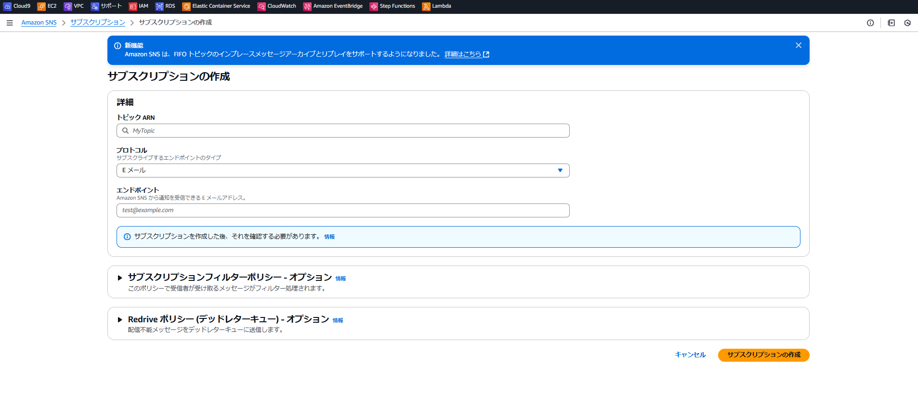Go to Amazon SNS breadcrumb link
The width and height of the screenshot is (918, 405).
pos(39,23)
